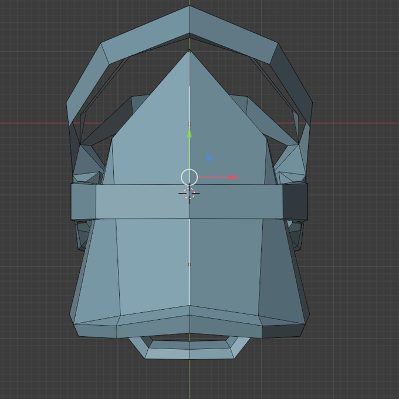Select the upper orange vertex on the center edge
The image size is (399, 399).
190,124
